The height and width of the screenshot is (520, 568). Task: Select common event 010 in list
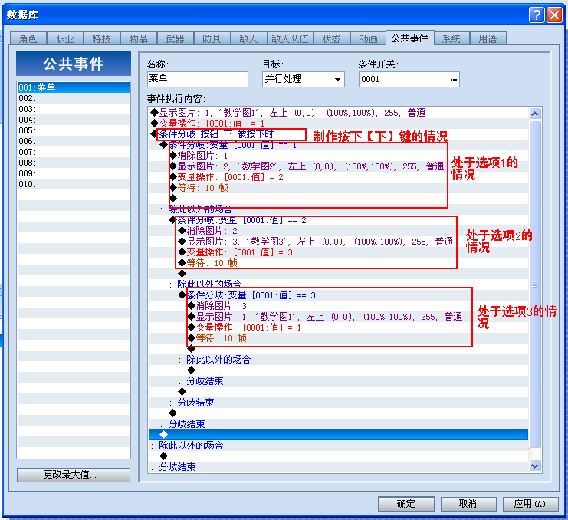click(x=74, y=184)
